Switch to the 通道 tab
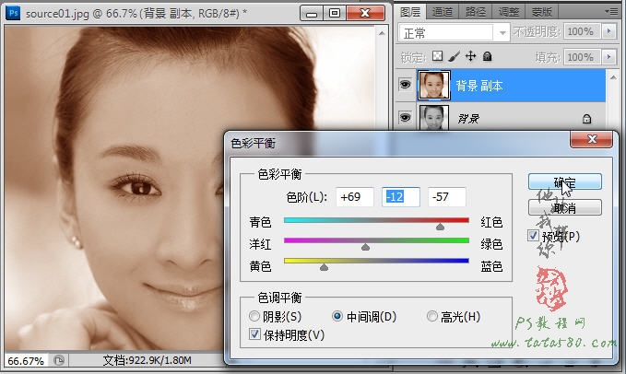 tap(443, 12)
